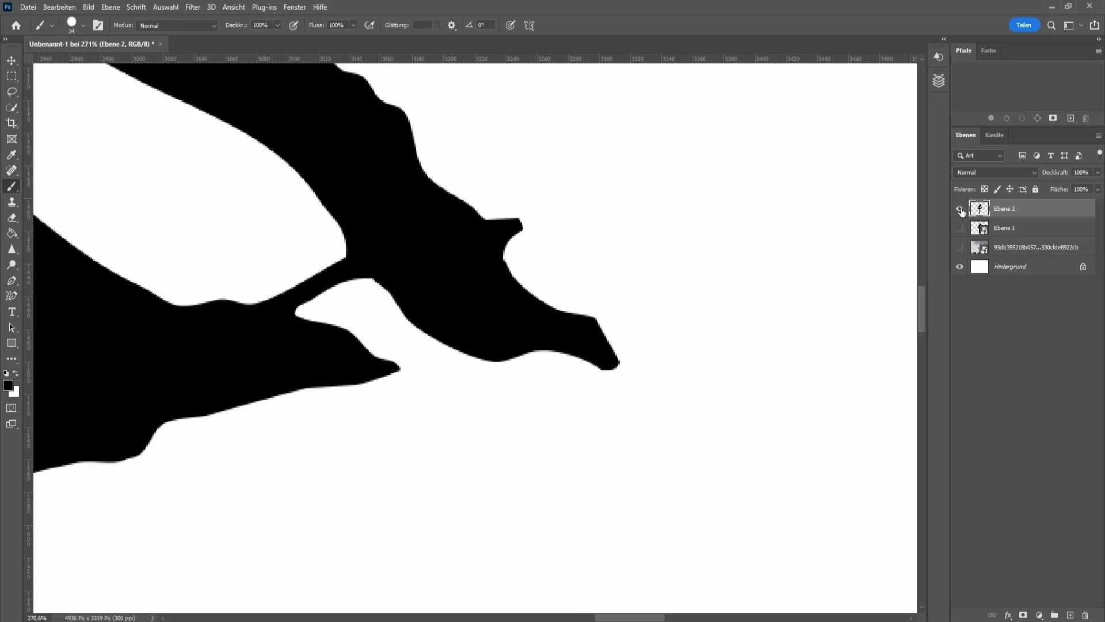Viewport: 1105px width, 622px height.
Task: Select the Crop tool
Action: [x=12, y=123]
